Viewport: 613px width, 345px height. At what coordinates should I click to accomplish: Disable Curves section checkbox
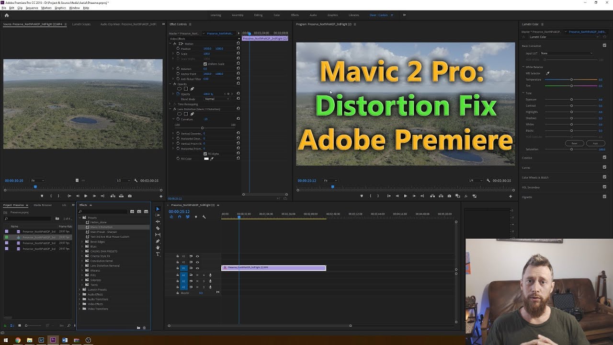coord(604,167)
